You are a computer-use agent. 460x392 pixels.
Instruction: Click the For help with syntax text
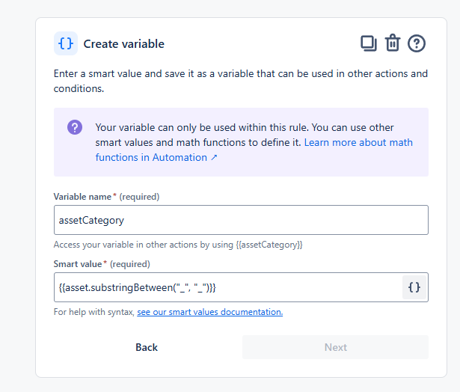93,312
